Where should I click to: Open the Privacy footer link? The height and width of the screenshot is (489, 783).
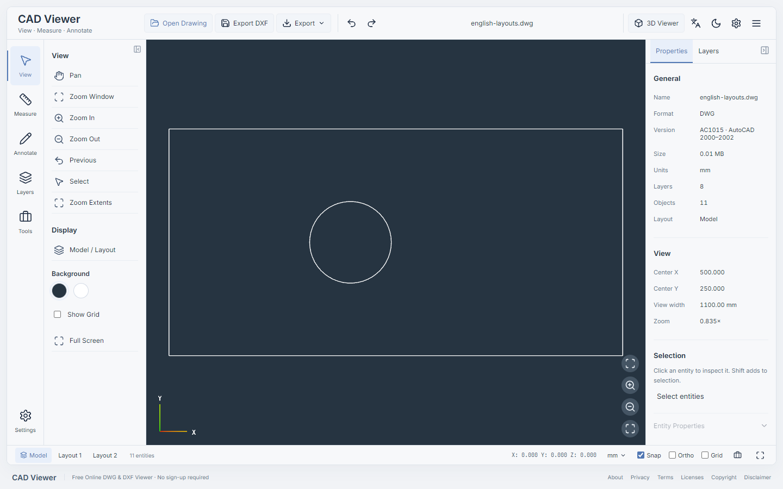(x=640, y=478)
